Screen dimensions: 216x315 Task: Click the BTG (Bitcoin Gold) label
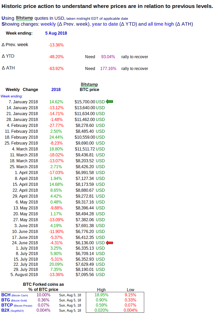coord(14,300)
